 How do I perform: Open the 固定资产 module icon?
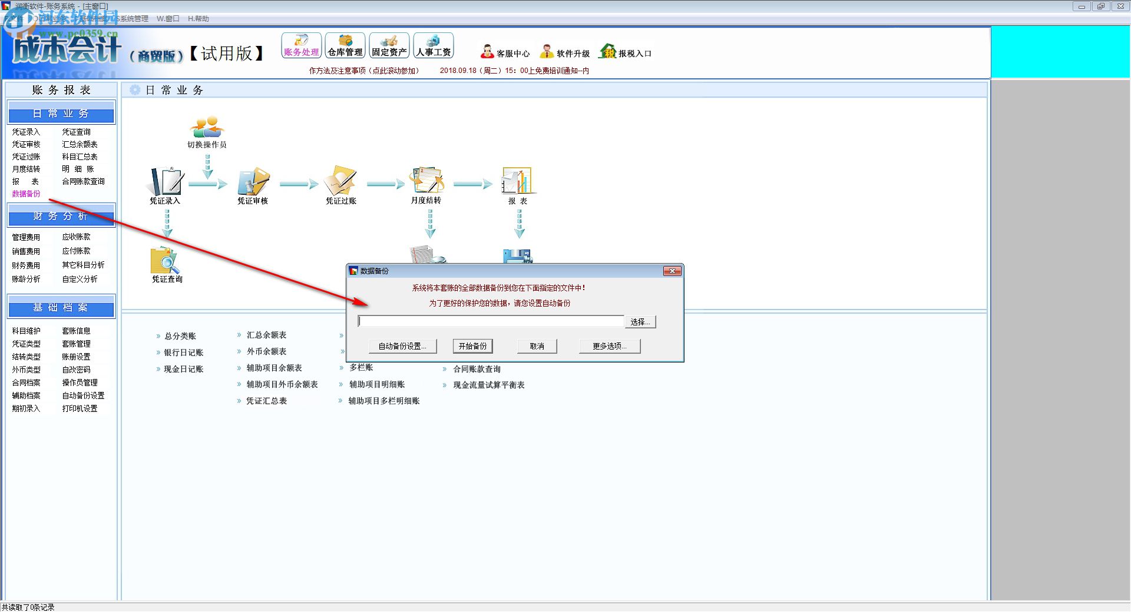coord(389,45)
